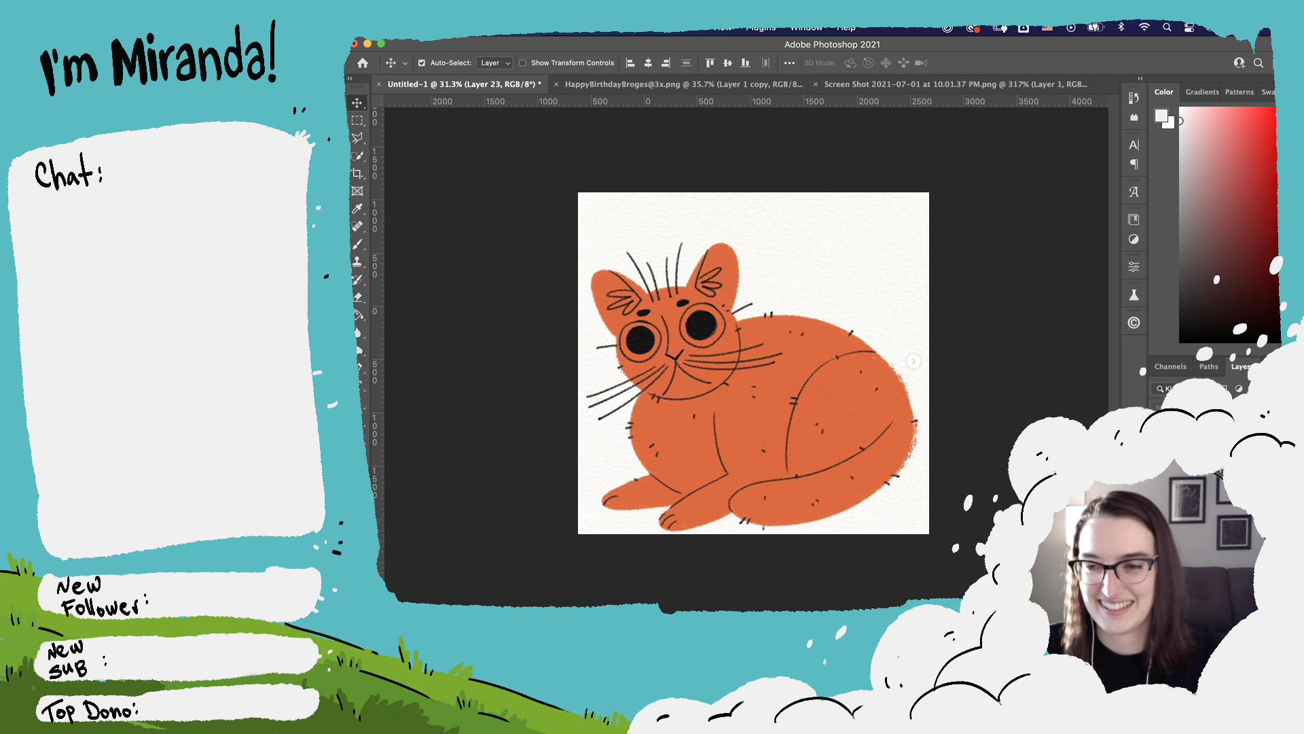Open the Paragraph panel icon
This screenshot has width=1304, height=734.
pyautogui.click(x=1134, y=164)
